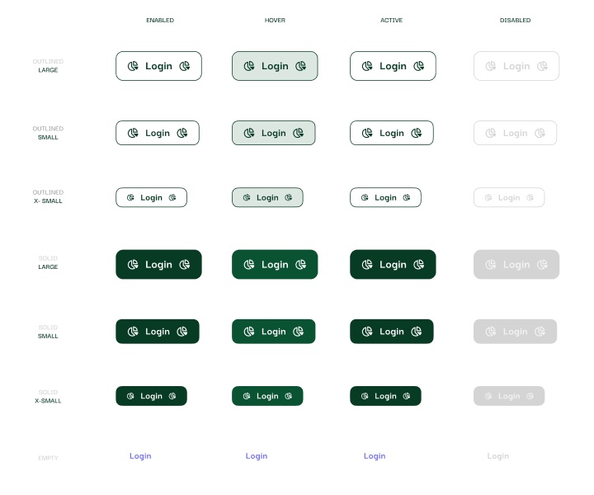Screen dimensions: 594x495
Task: Click left pie icon in Solid X-Small enabled button
Action: (x=130, y=396)
